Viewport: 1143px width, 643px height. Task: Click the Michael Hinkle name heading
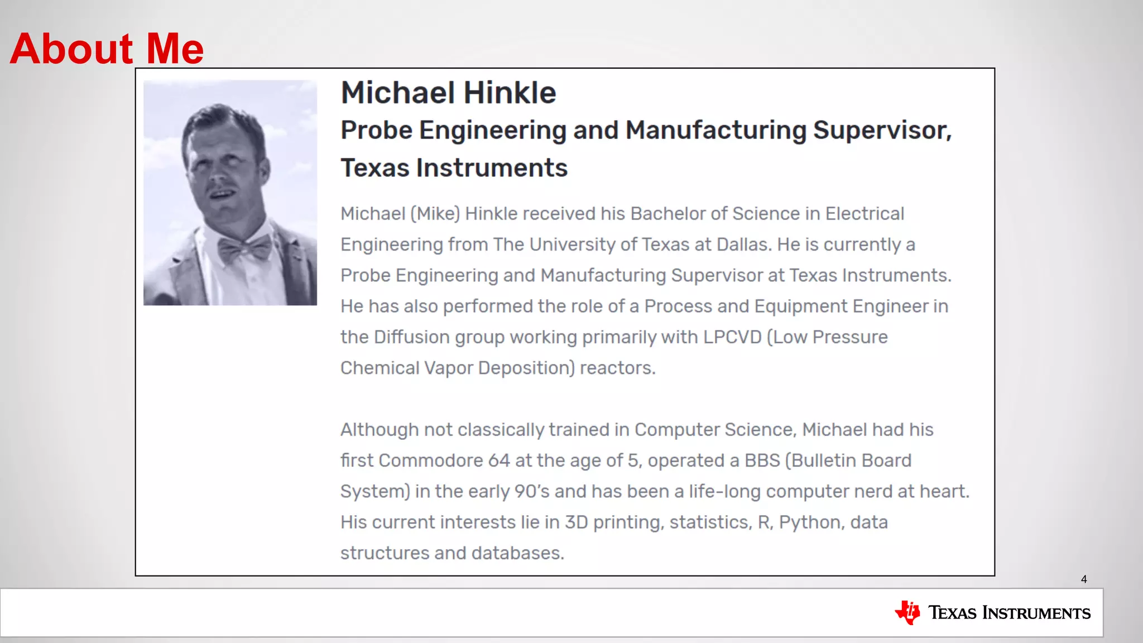click(x=448, y=93)
